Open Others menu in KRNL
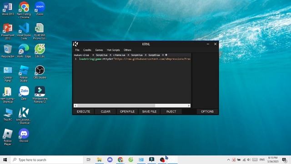291x164 pixels. click(127, 50)
